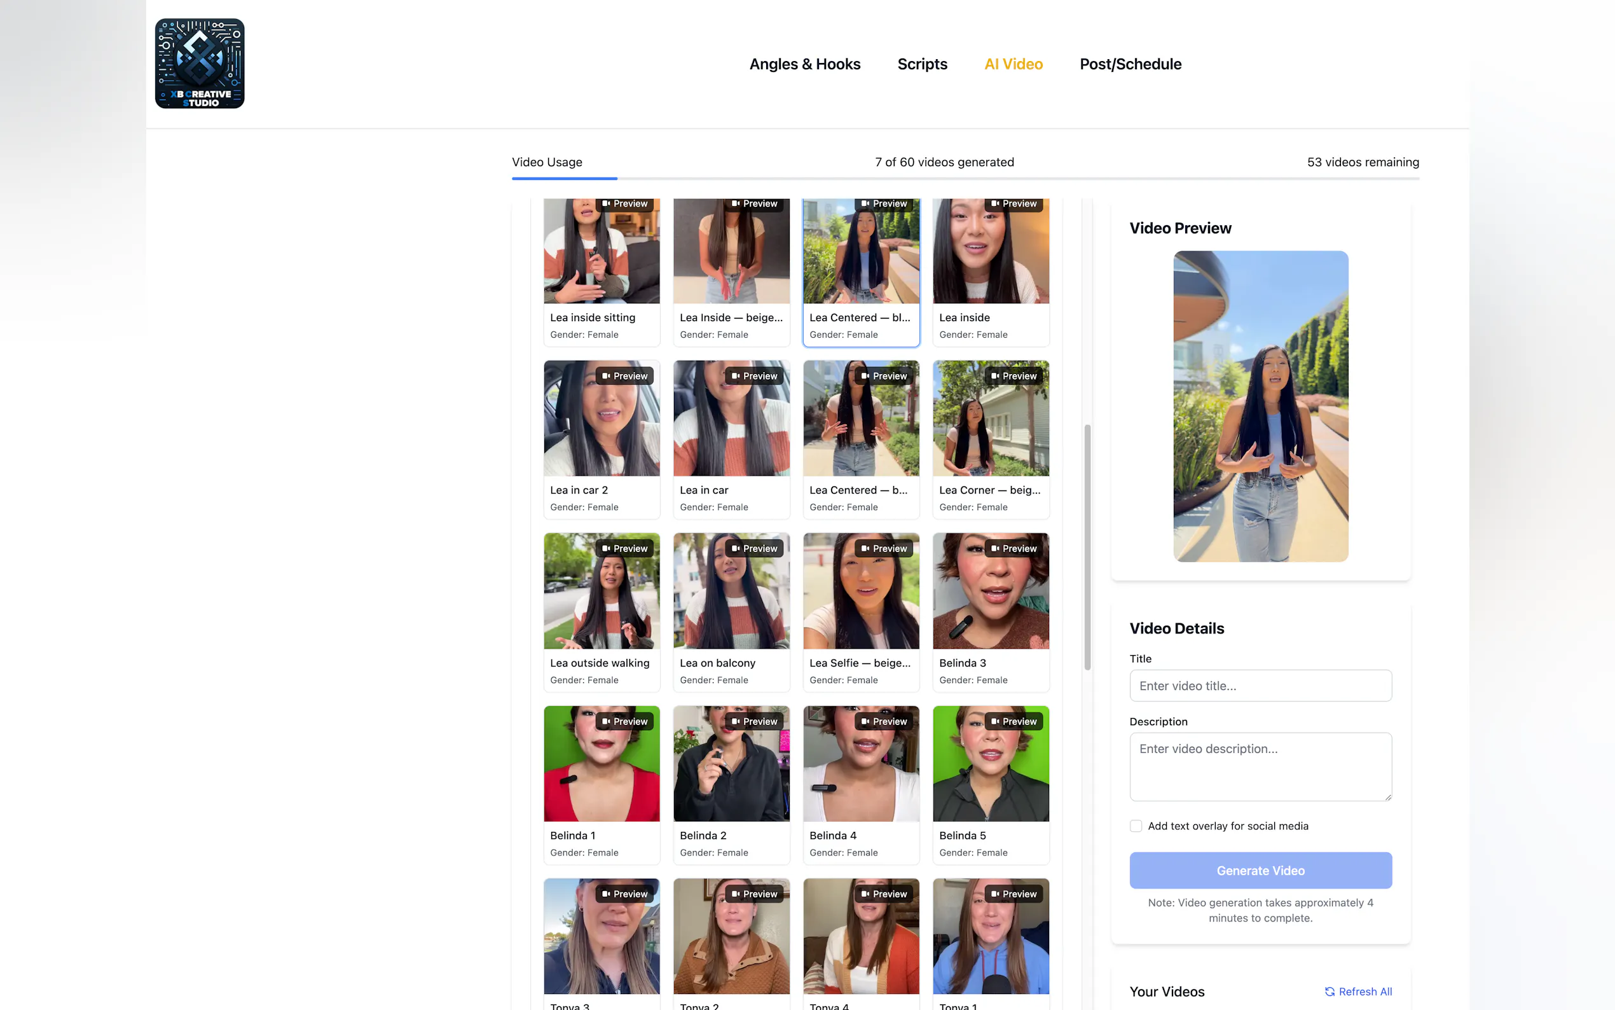Click Preview badge on Belinda 2
The image size is (1615, 1010).
(x=753, y=721)
